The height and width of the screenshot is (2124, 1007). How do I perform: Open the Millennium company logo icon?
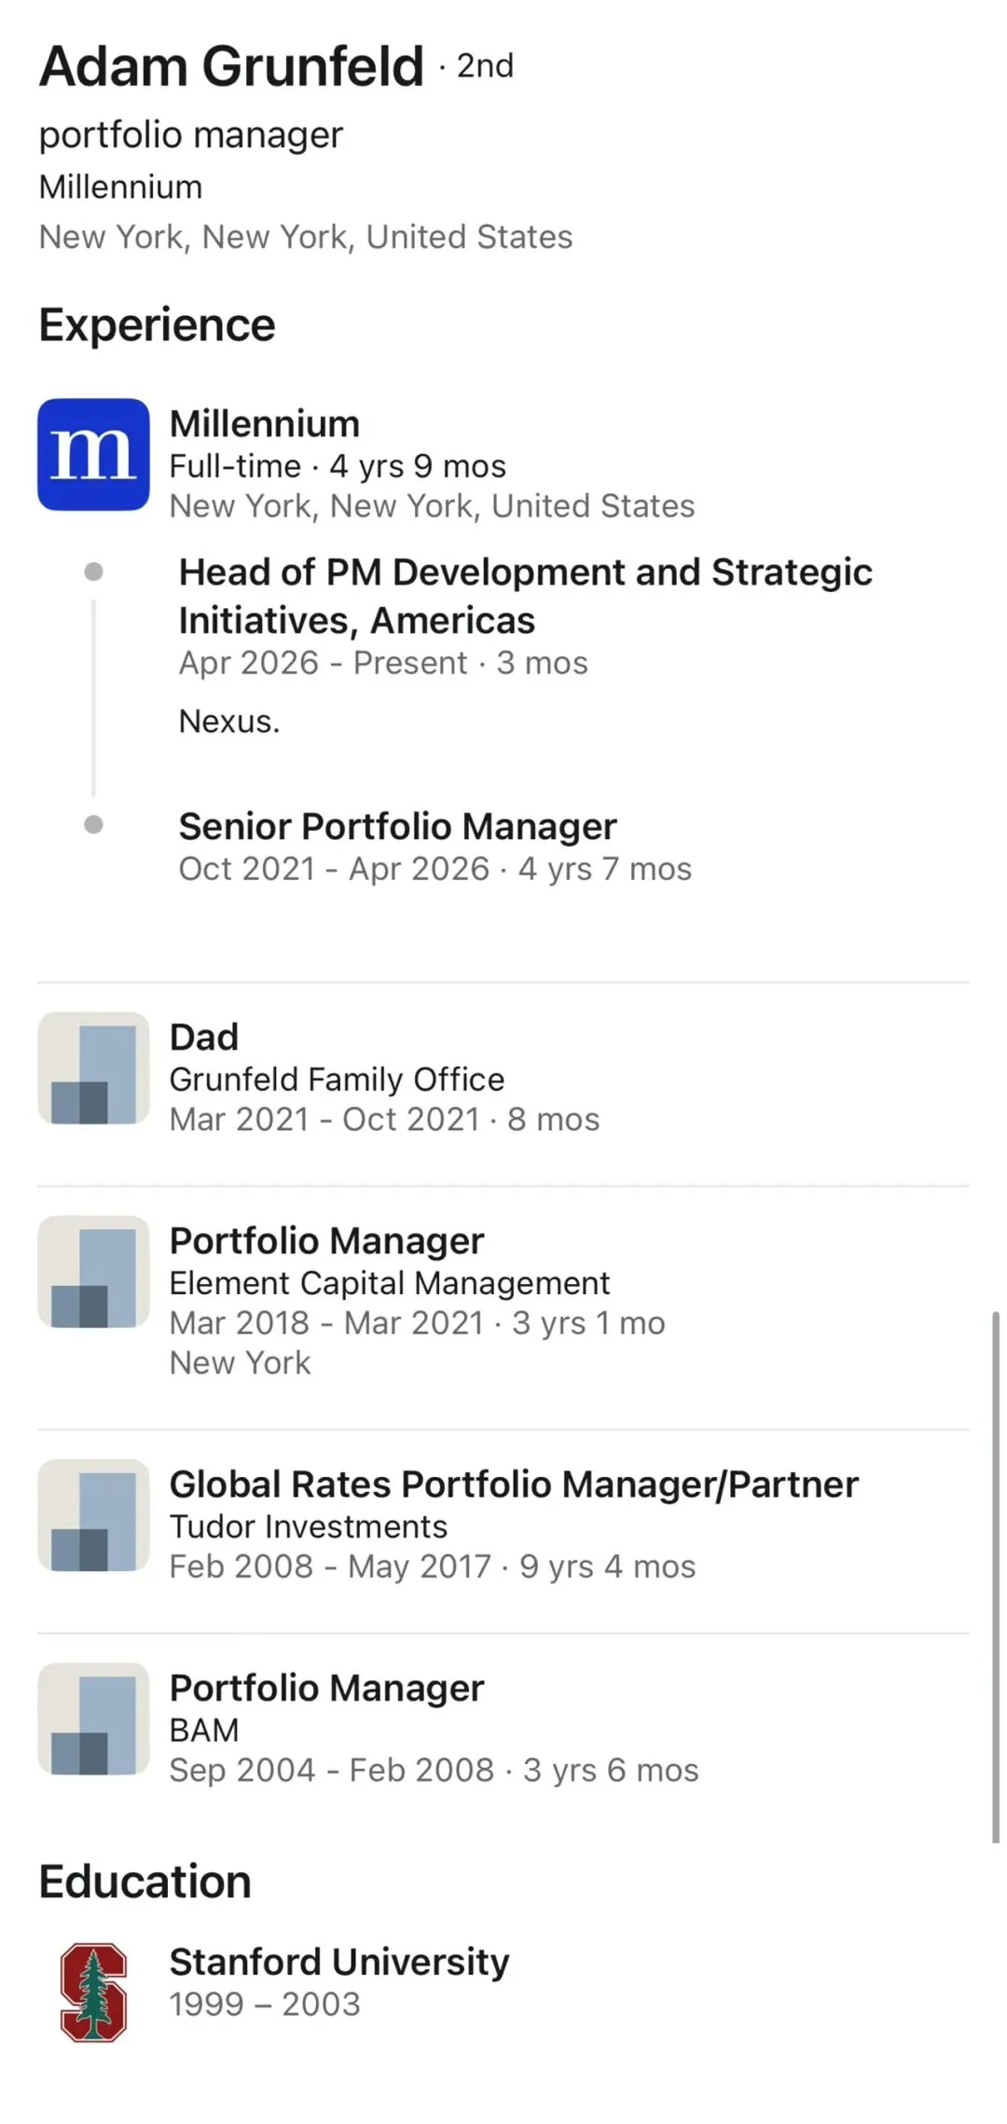[x=93, y=454]
